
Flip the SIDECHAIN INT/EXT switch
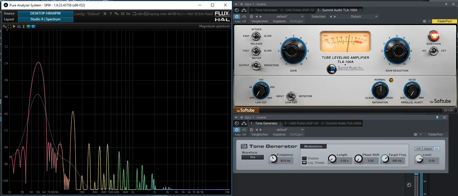pos(434,51)
